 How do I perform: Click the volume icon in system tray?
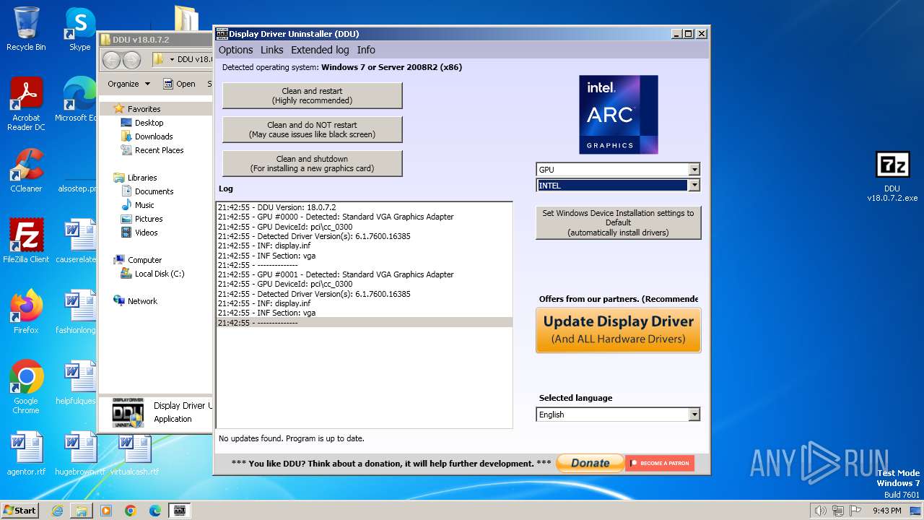click(821, 511)
